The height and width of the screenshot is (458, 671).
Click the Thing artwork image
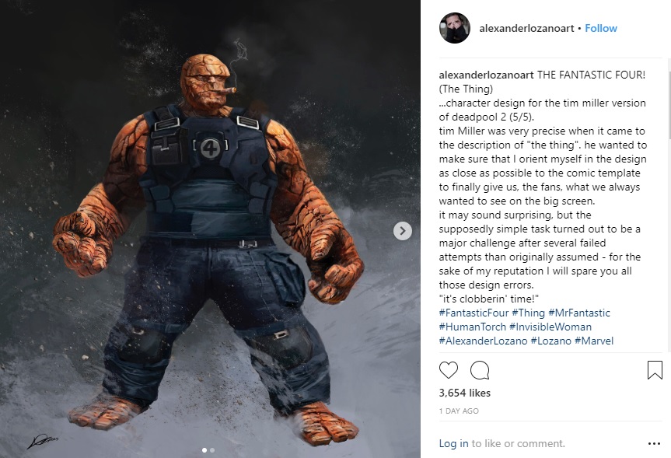tap(210, 229)
